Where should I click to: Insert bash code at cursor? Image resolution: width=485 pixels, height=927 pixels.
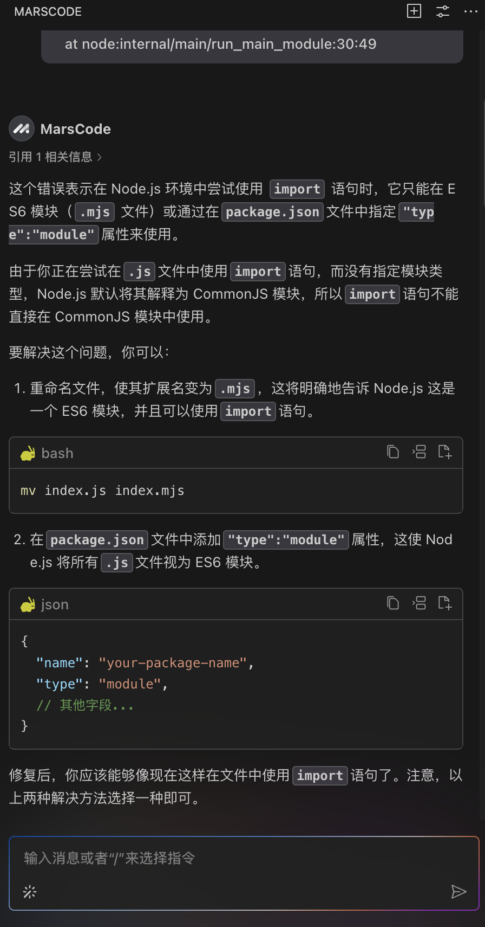(419, 452)
